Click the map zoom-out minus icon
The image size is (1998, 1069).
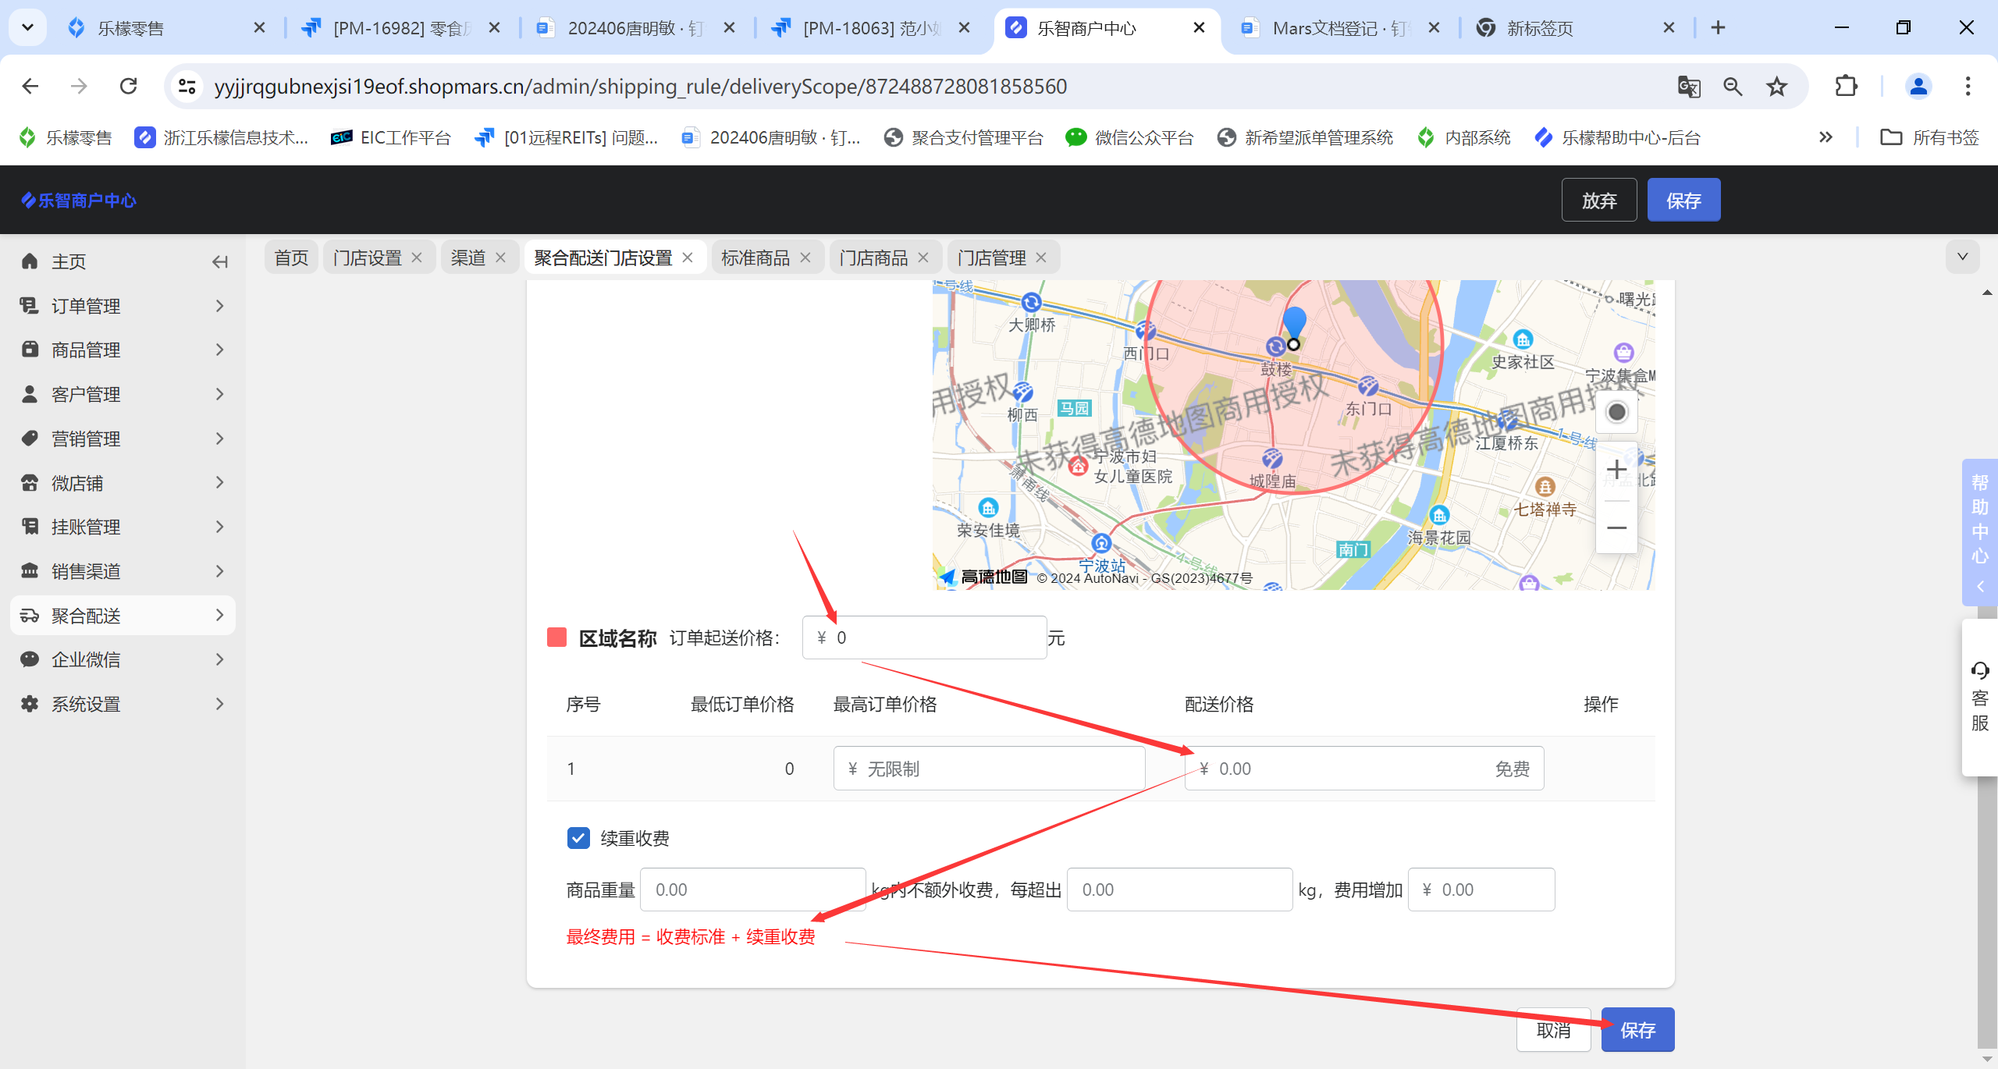(1616, 528)
